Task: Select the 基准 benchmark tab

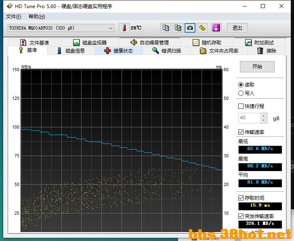Action: pyautogui.click(x=28, y=50)
